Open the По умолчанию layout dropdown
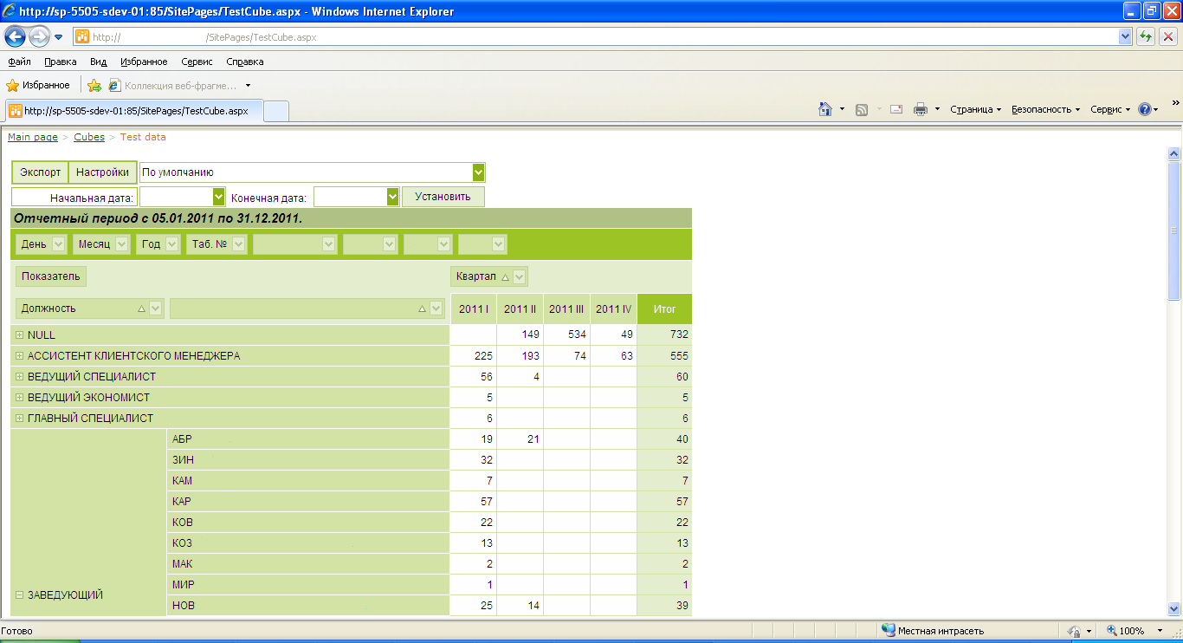 click(479, 172)
